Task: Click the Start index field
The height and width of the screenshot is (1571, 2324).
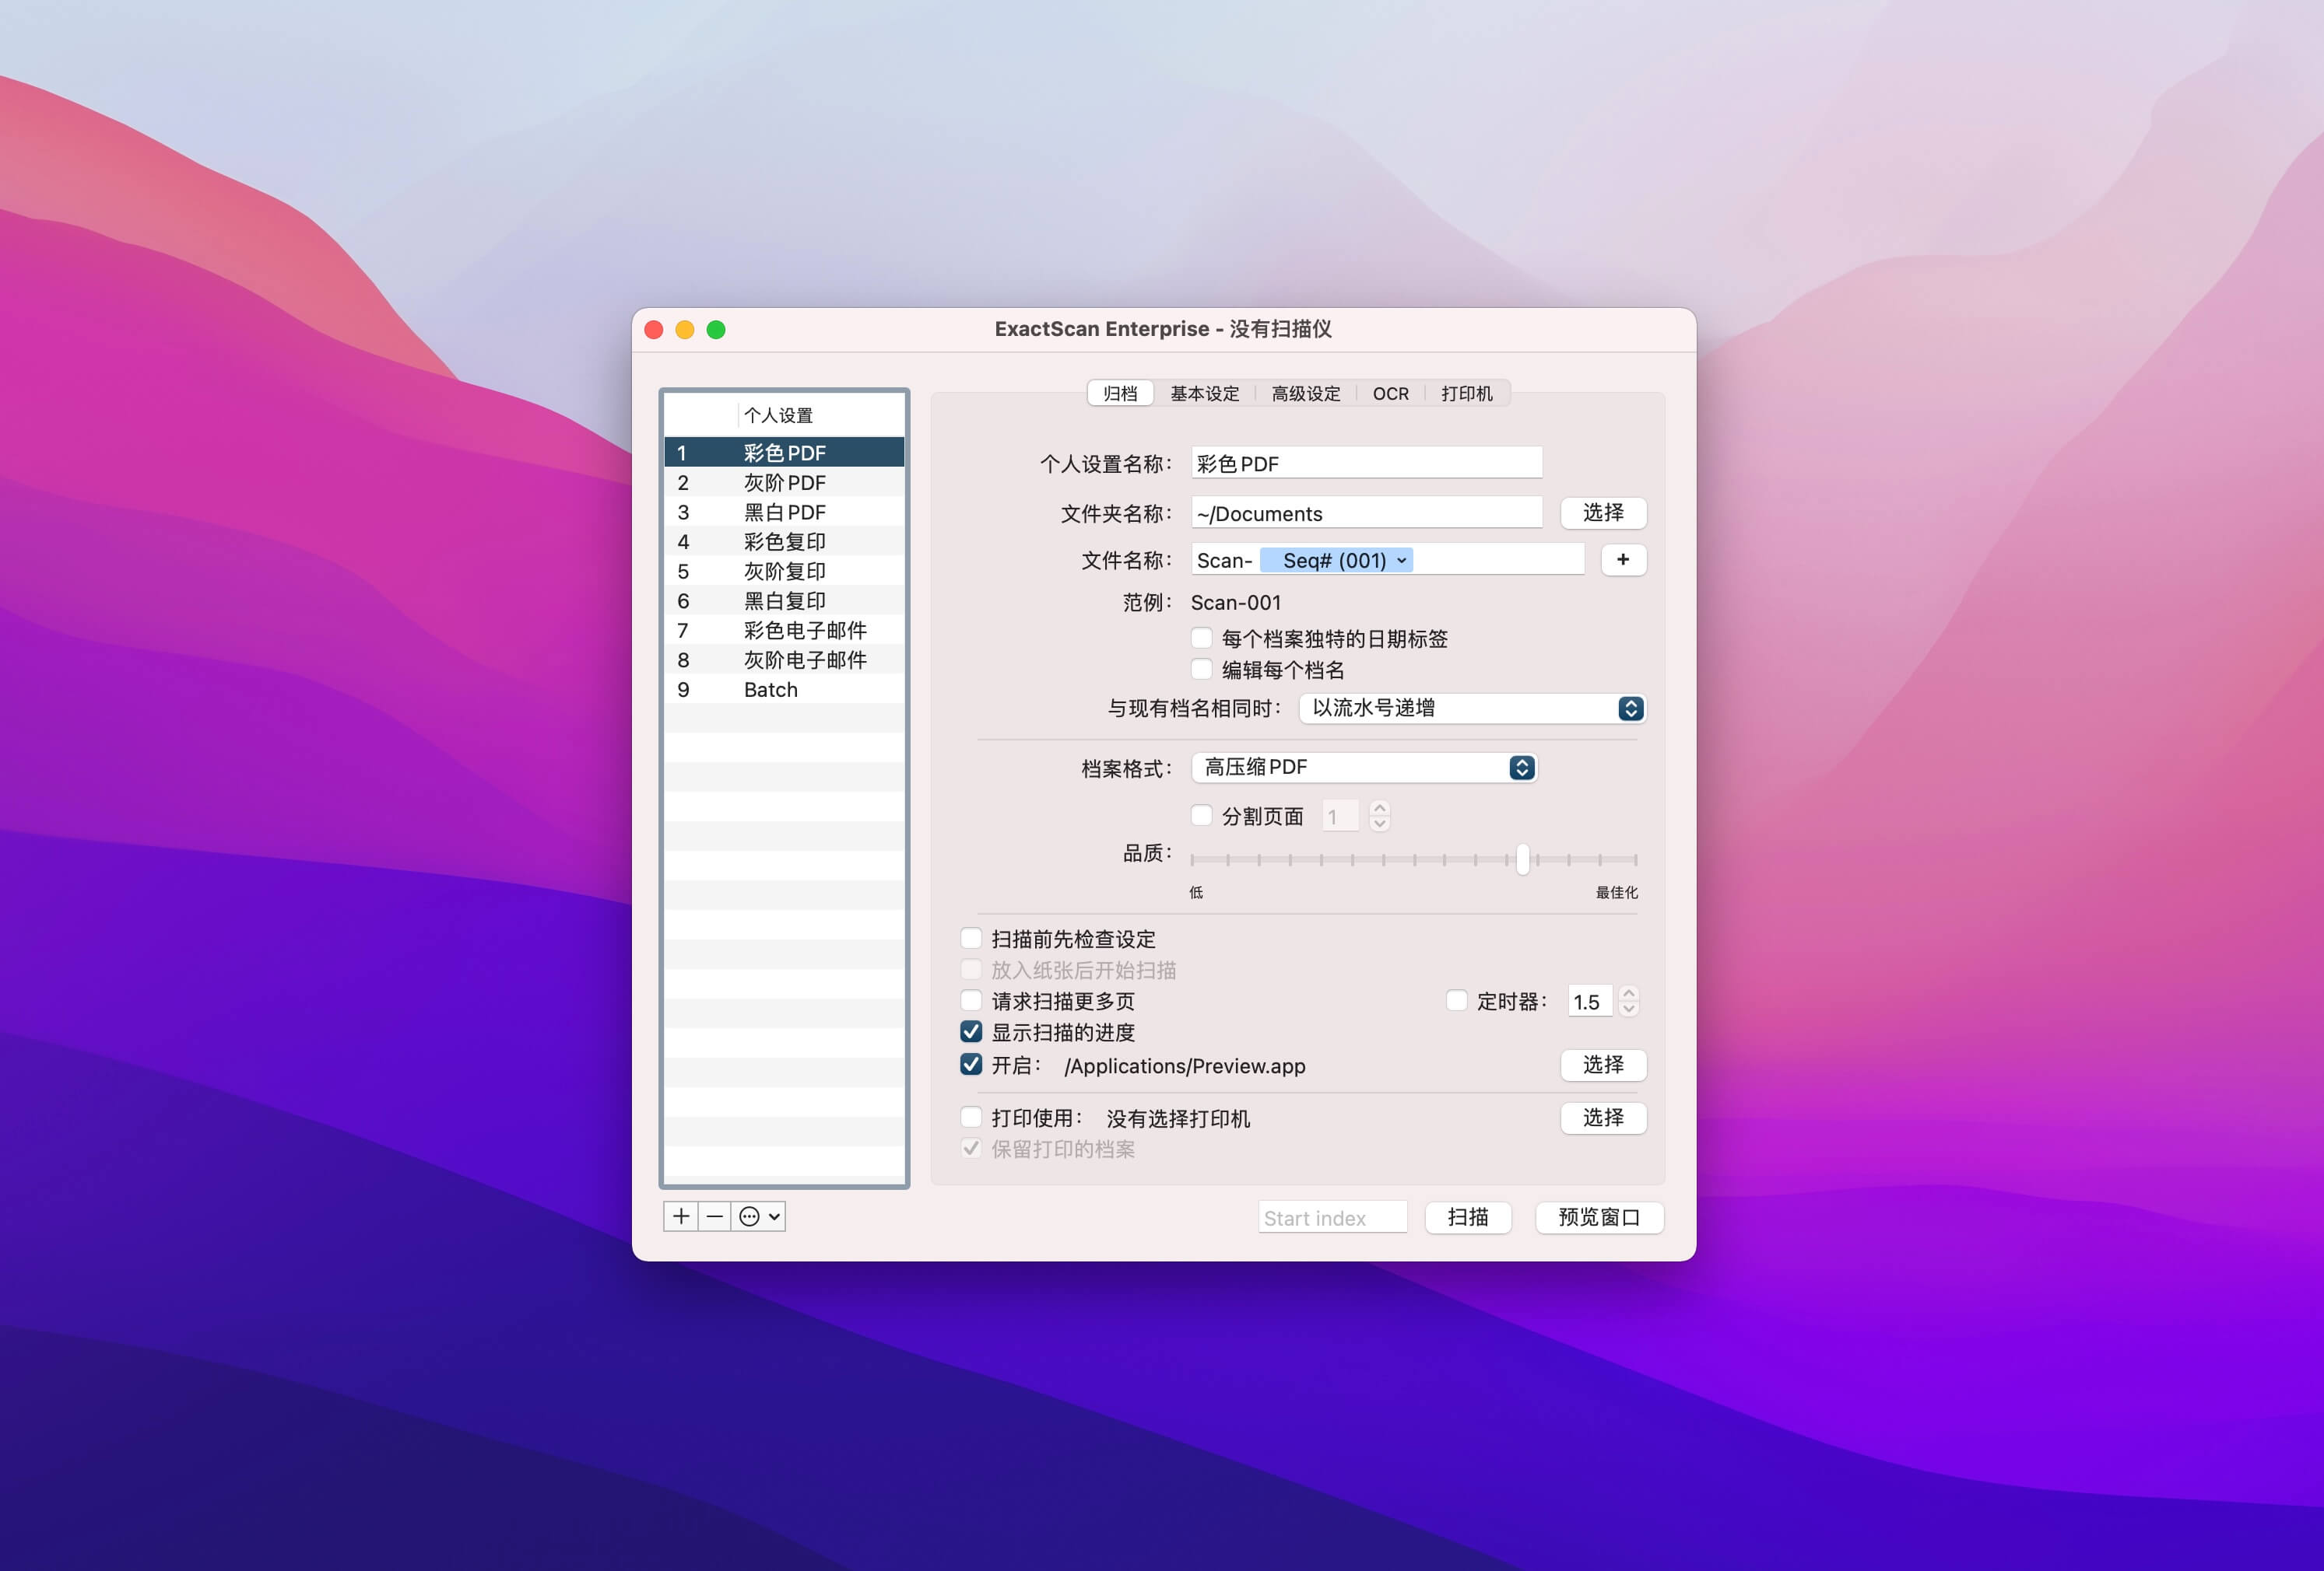Action: tap(1332, 1217)
